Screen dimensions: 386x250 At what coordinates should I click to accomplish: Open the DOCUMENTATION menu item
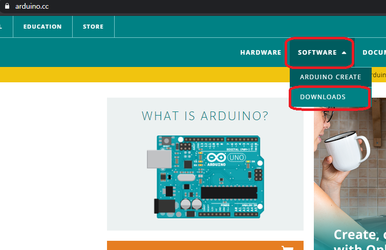click(374, 52)
